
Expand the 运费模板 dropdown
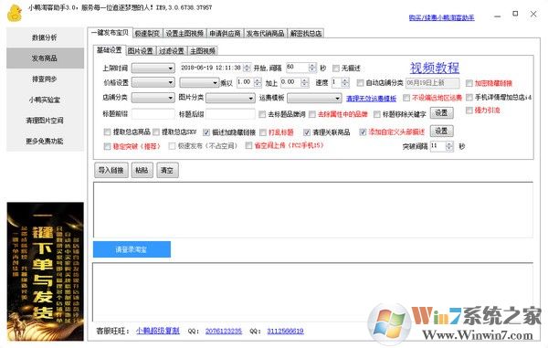click(x=314, y=98)
